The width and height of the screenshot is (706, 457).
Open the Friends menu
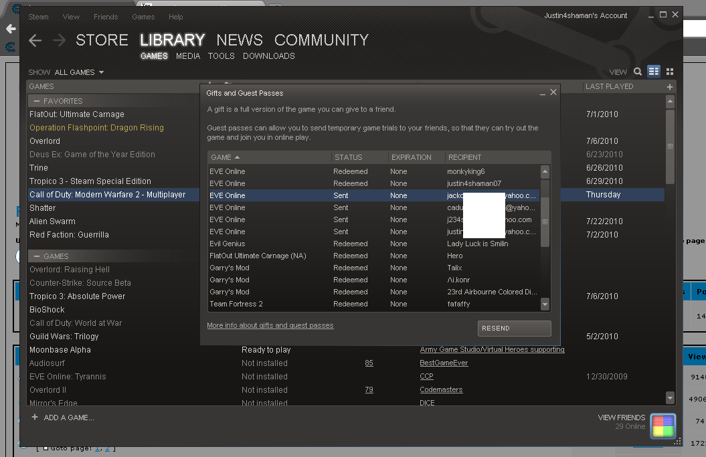106,17
